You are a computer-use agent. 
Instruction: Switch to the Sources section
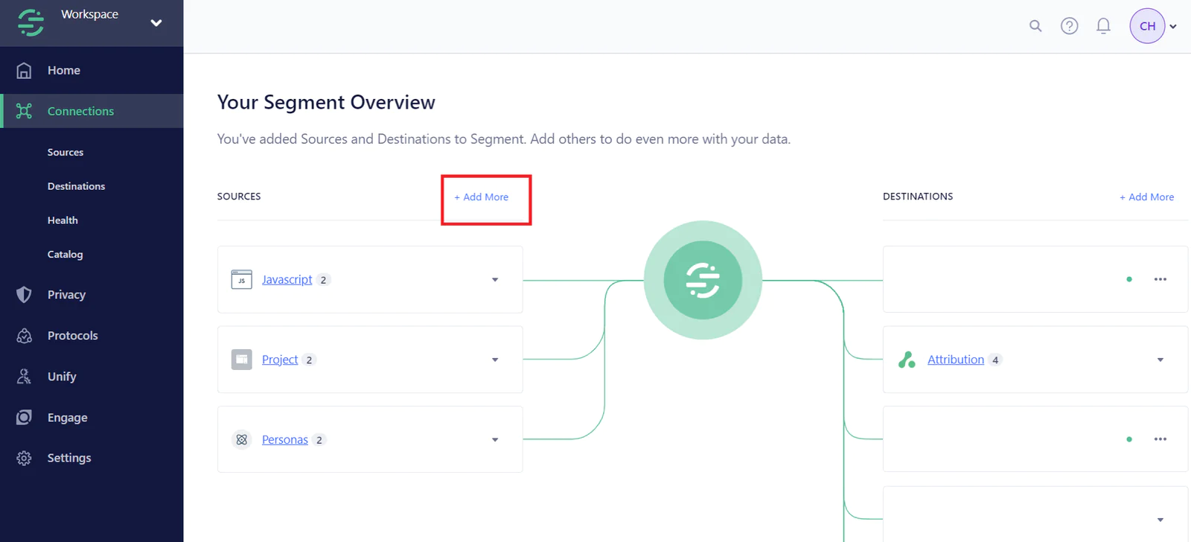(65, 152)
